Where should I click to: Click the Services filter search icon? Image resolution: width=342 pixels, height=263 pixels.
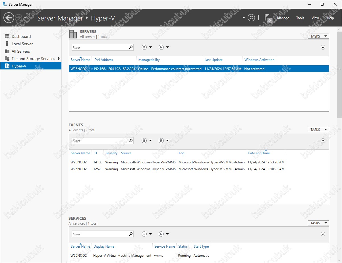pos(131,234)
